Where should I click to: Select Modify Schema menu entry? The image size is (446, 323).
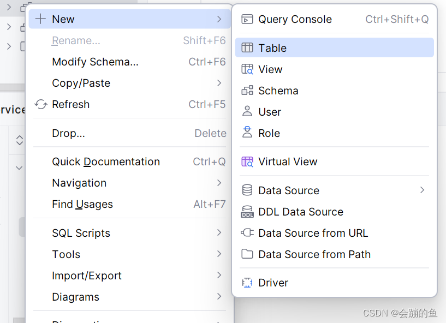pyautogui.click(x=95, y=62)
